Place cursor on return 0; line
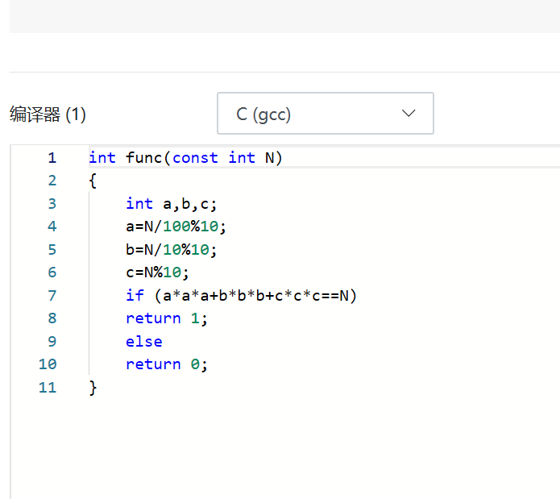560x499 pixels. tap(167, 364)
